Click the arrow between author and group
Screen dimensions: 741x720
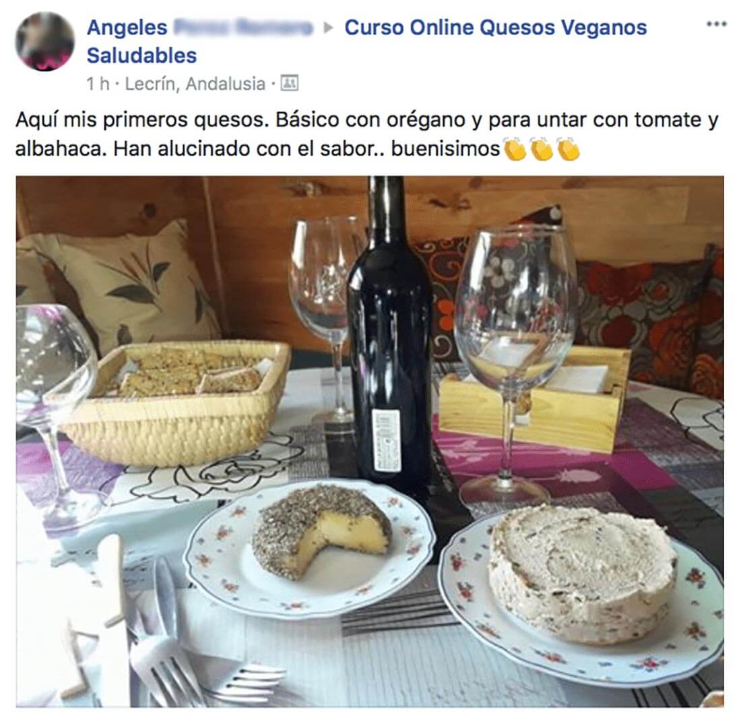coord(329,28)
